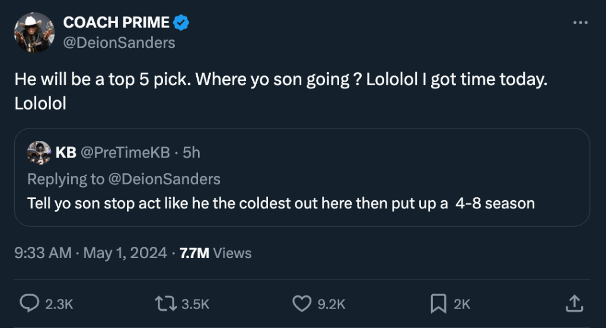Open the COACH PRIME display name
Screen dimensions: 606x328
point(116,22)
